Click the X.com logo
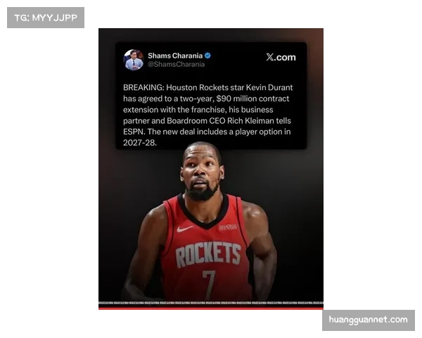This screenshot has width=422, height=338. pos(281,57)
